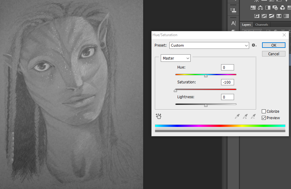
Task: Add a Channel Mixer adjustment (three circles icon)
Action: click(x=282, y=7)
